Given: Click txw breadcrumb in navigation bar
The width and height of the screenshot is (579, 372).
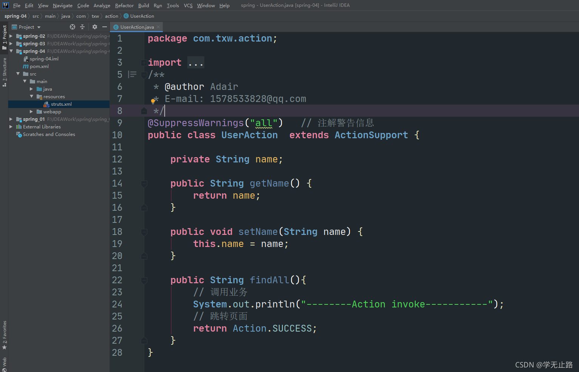Looking at the screenshot, I should tap(95, 16).
